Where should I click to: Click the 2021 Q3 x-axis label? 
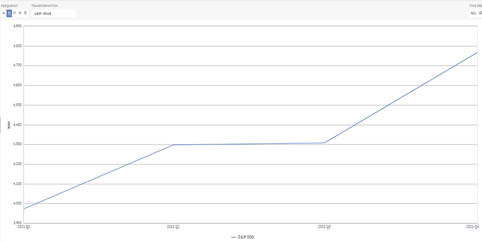click(324, 227)
